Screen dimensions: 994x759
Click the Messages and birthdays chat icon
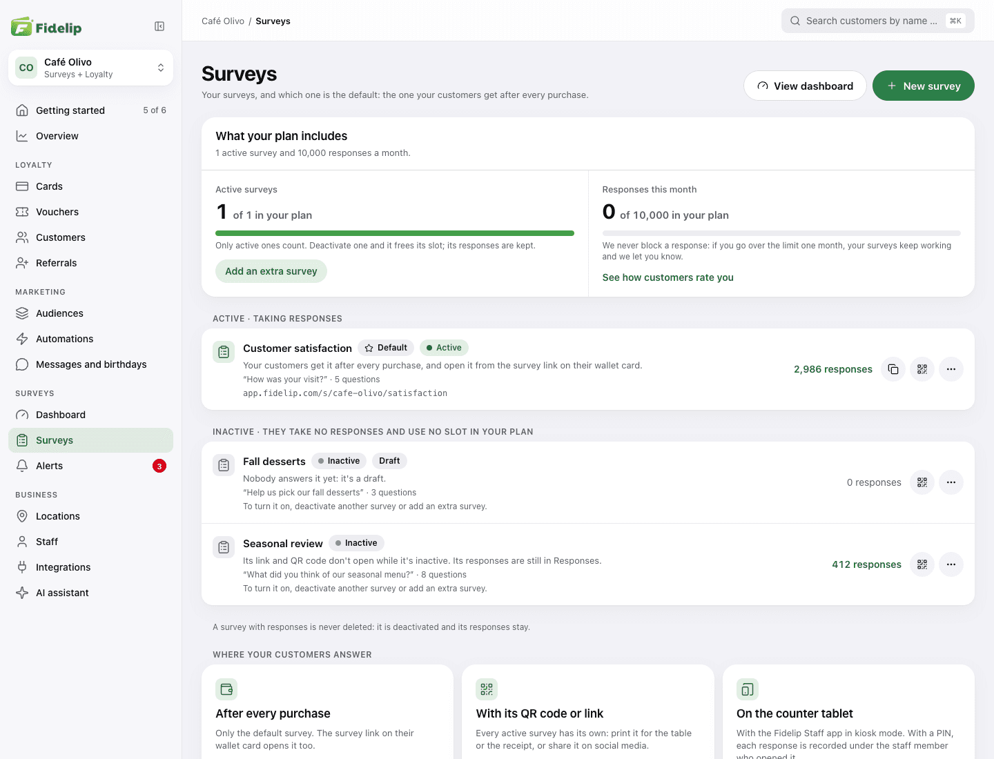tap(22, 364)
